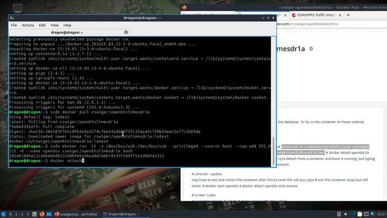Select the dragon@dragon terminal tab
The height and width of the screenshot is (218, 387).
tap(69, 32)
